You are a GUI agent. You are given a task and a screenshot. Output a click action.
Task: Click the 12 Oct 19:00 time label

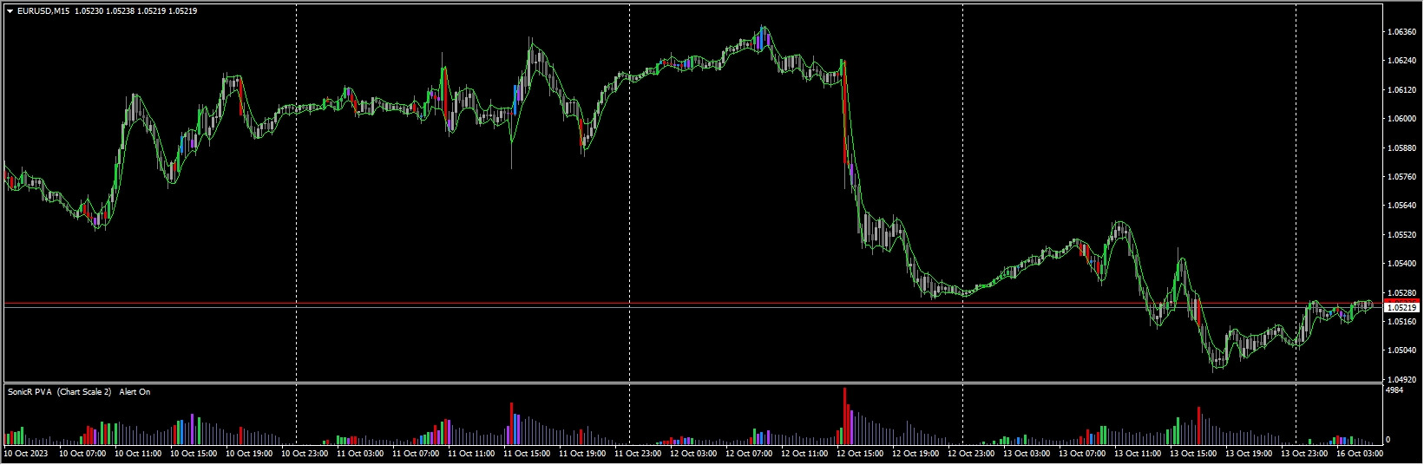[917, 453]
